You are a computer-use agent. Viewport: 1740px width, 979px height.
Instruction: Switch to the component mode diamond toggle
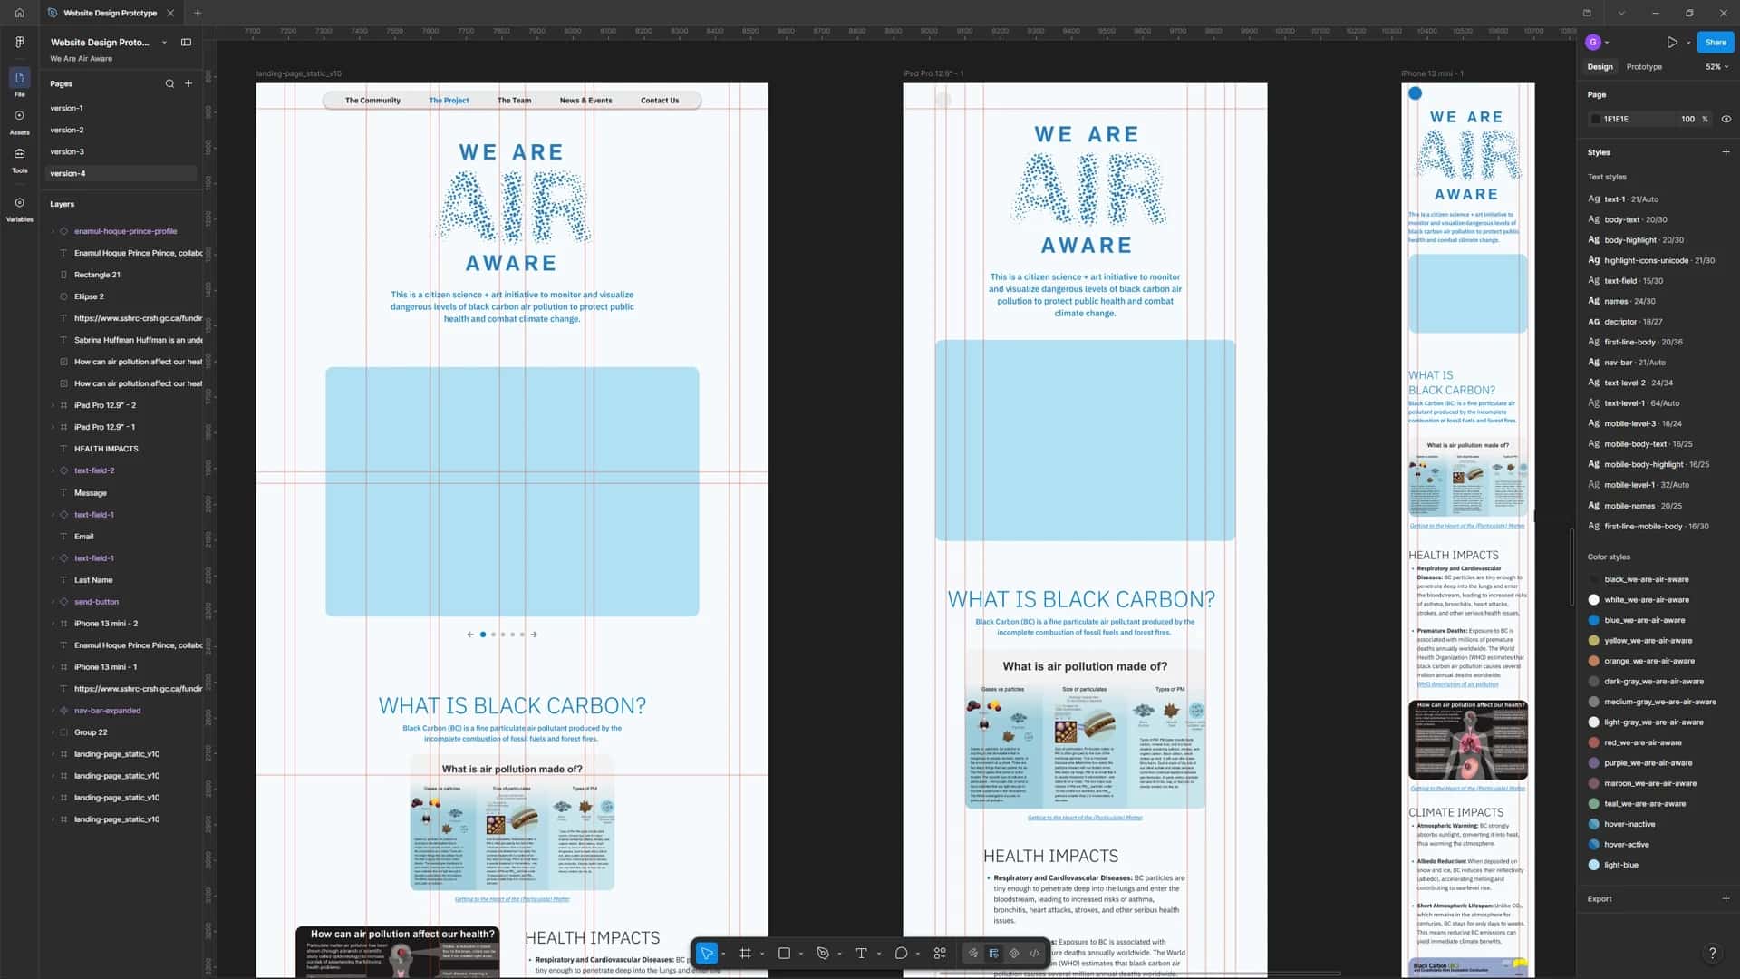coord(1014,953)
